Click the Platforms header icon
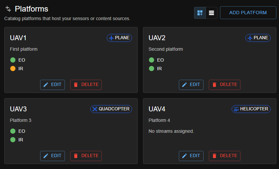Image resolution: width=279 pixels, height=169 pixels. [8, 9]
